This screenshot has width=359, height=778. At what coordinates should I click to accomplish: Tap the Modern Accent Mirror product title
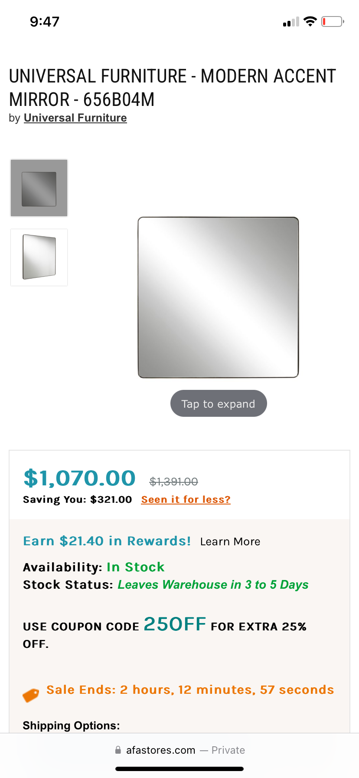pyautogui.click(x=173, y=88)
